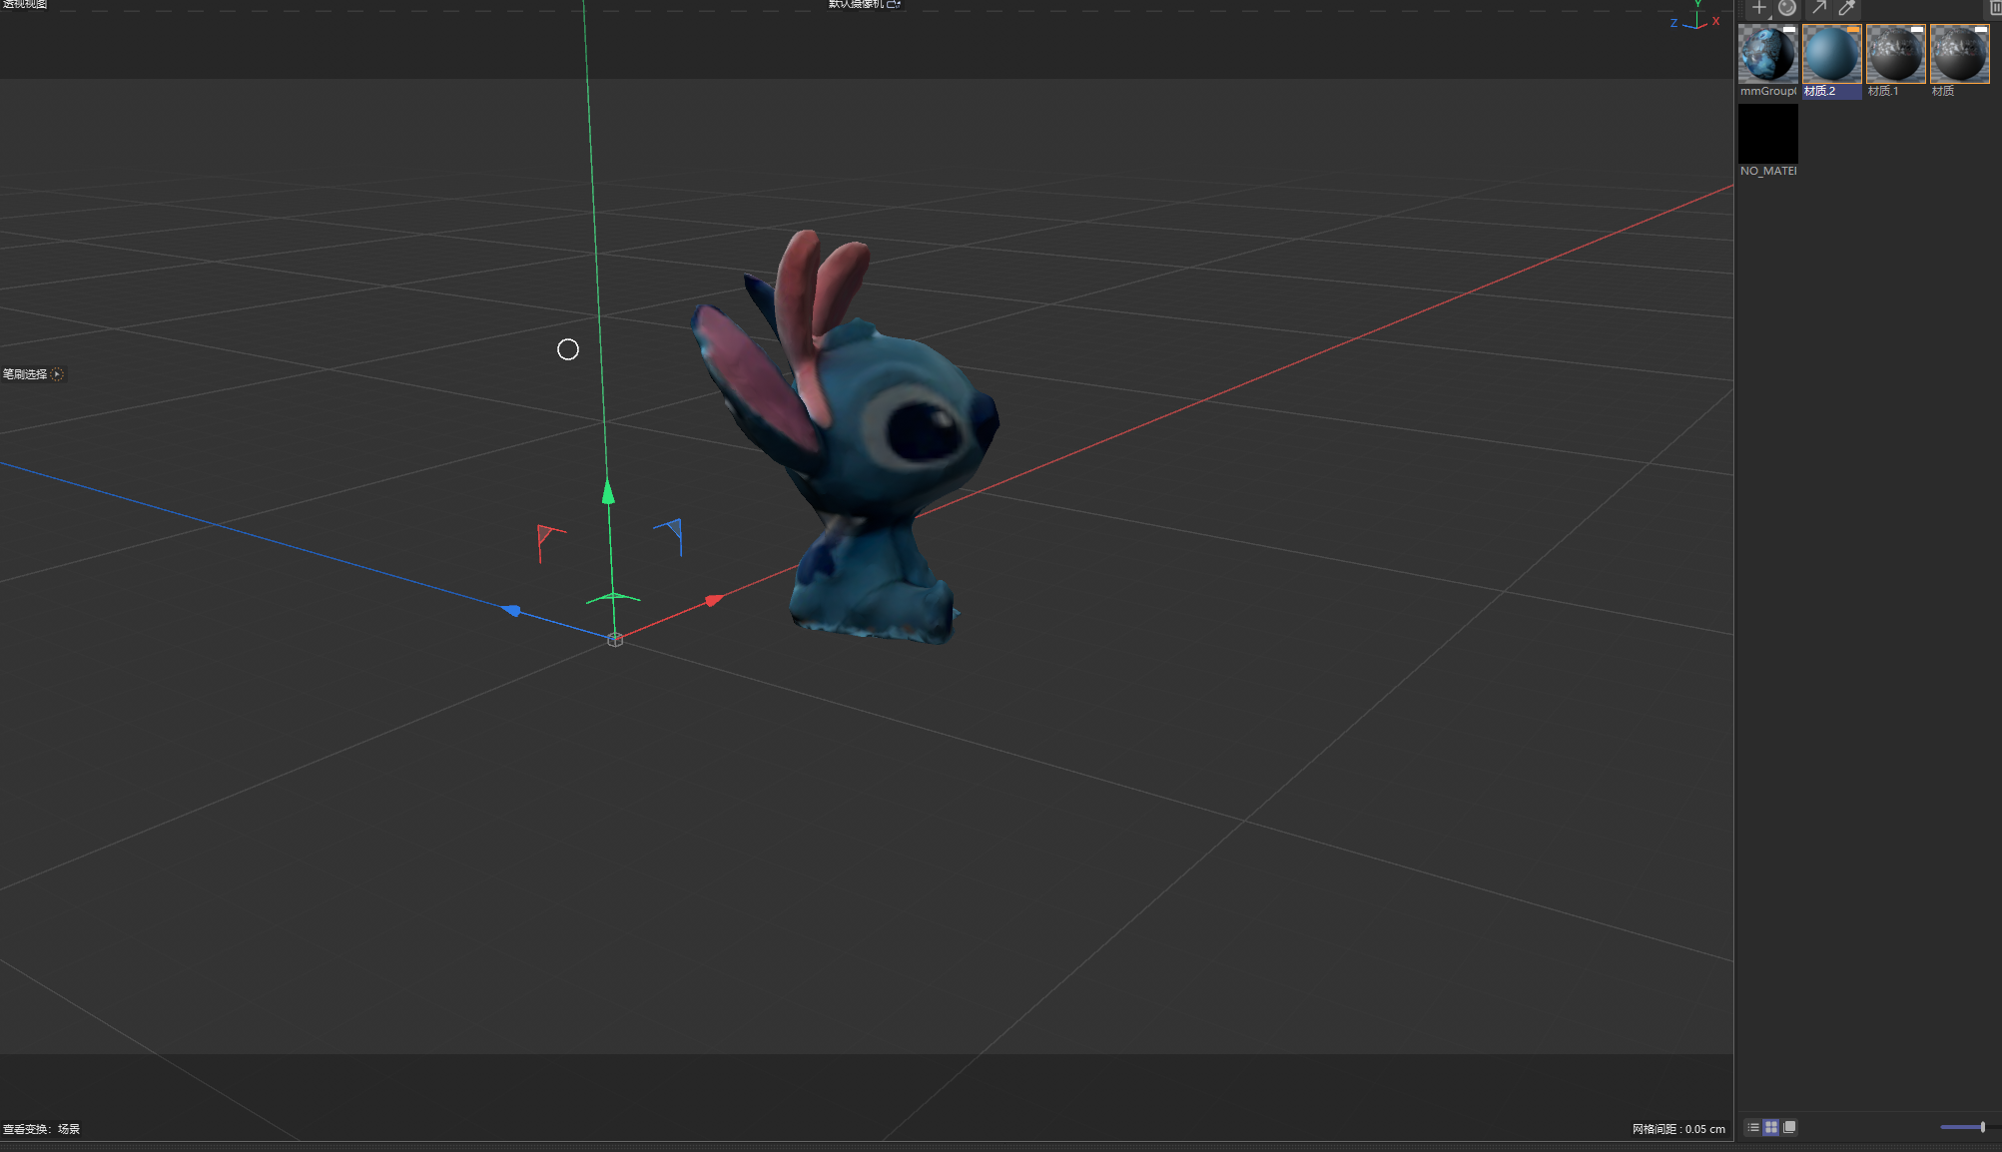
Task: Switch material manager to list view
Action: (1753, 1127)
